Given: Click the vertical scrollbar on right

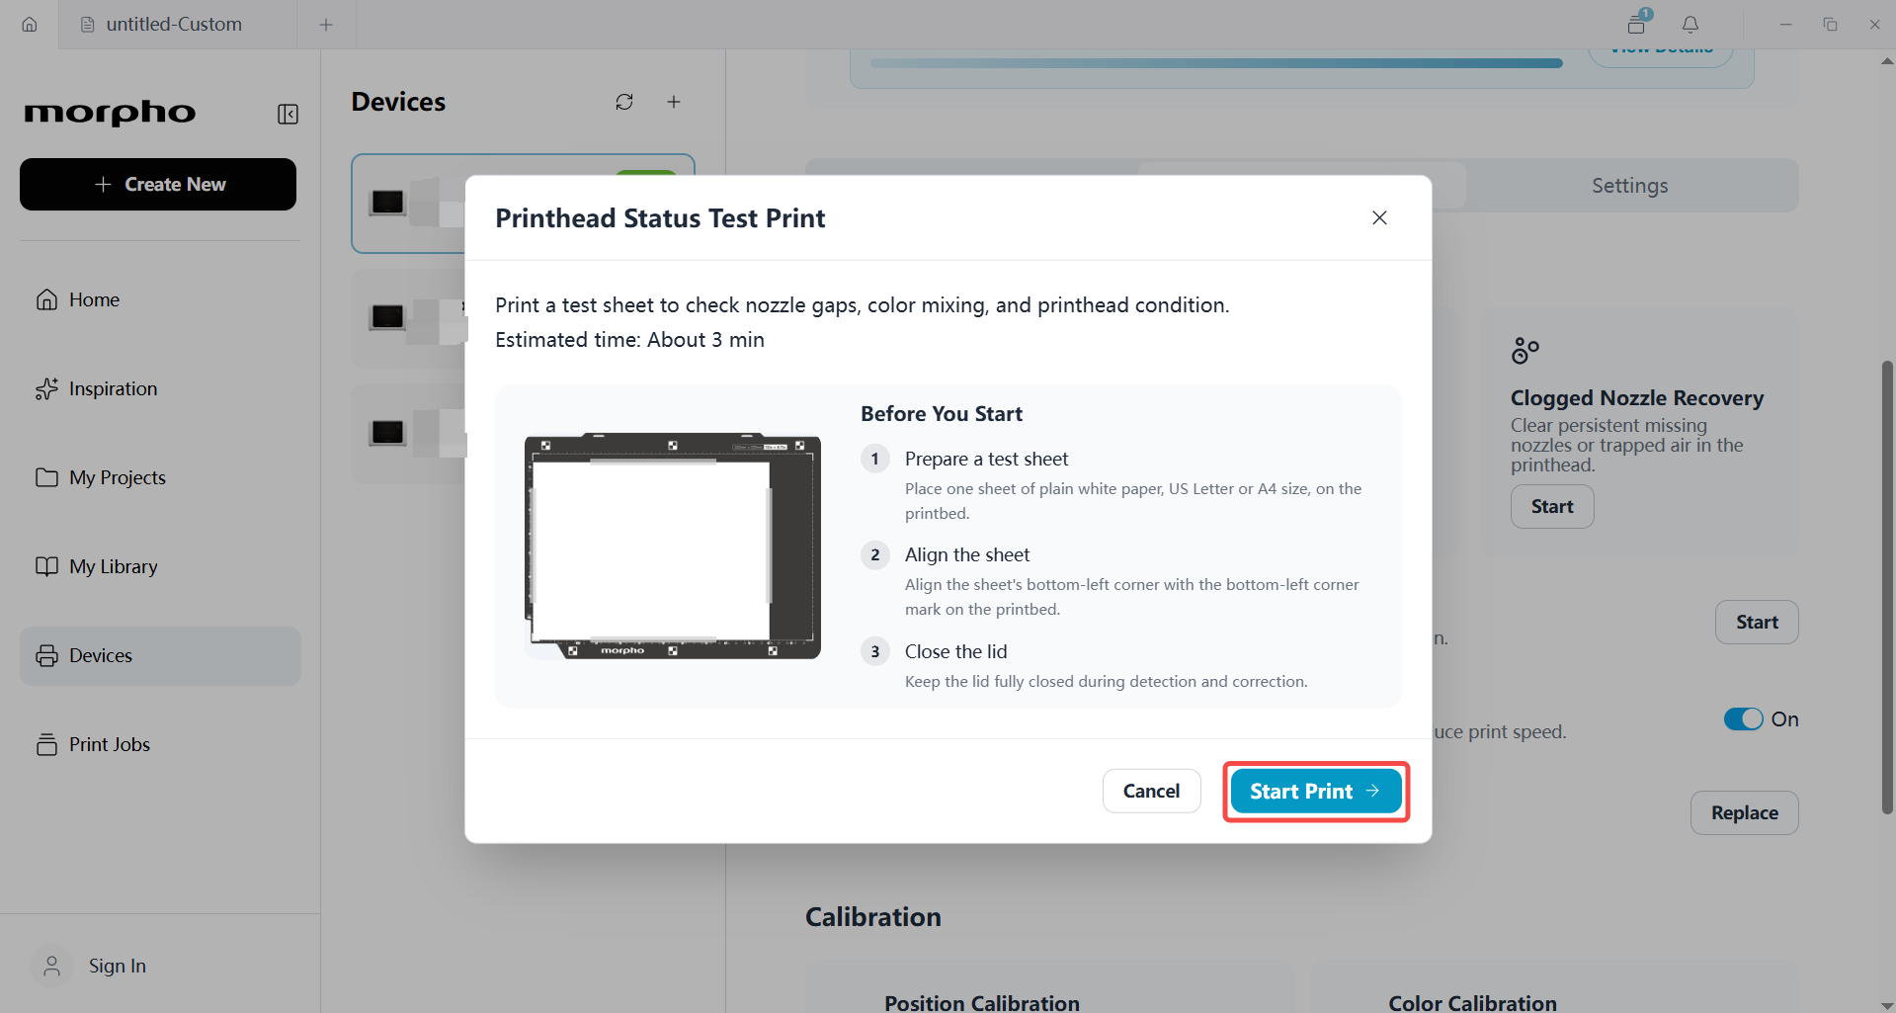Looking at the screenshot, I should (1887, 587).
